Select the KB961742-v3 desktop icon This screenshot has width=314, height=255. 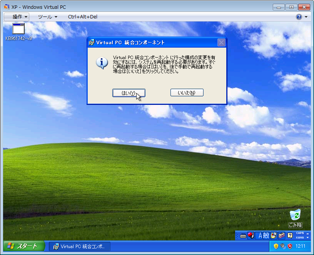(x=18, y=32)
